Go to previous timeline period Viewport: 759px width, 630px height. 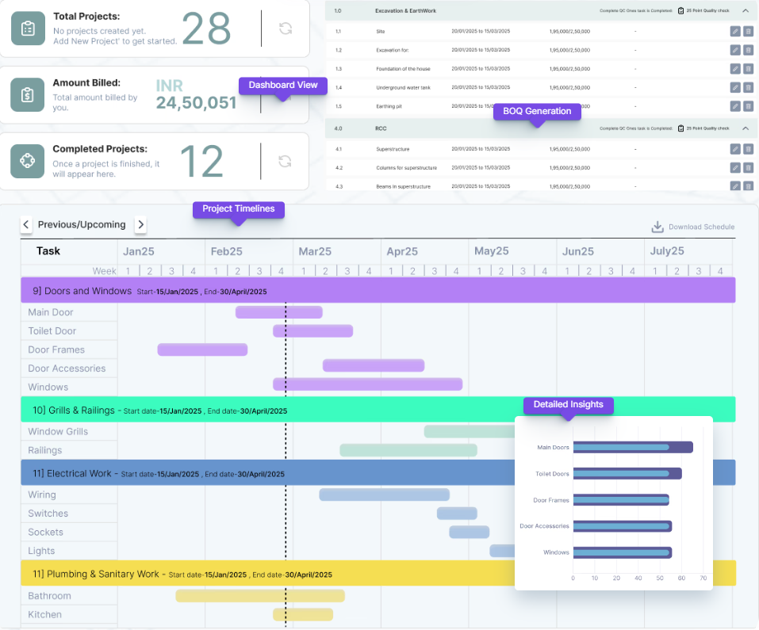click(x=26, y=225)
